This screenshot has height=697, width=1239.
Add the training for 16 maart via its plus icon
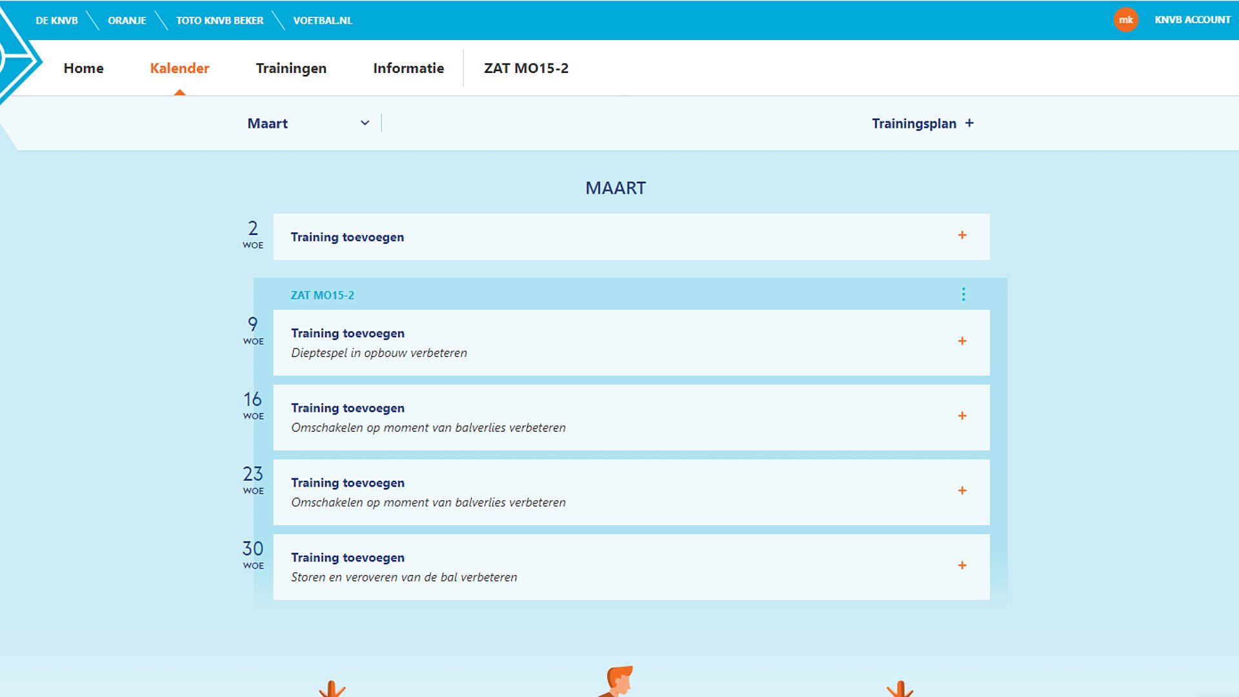click(x=962, y=416)
